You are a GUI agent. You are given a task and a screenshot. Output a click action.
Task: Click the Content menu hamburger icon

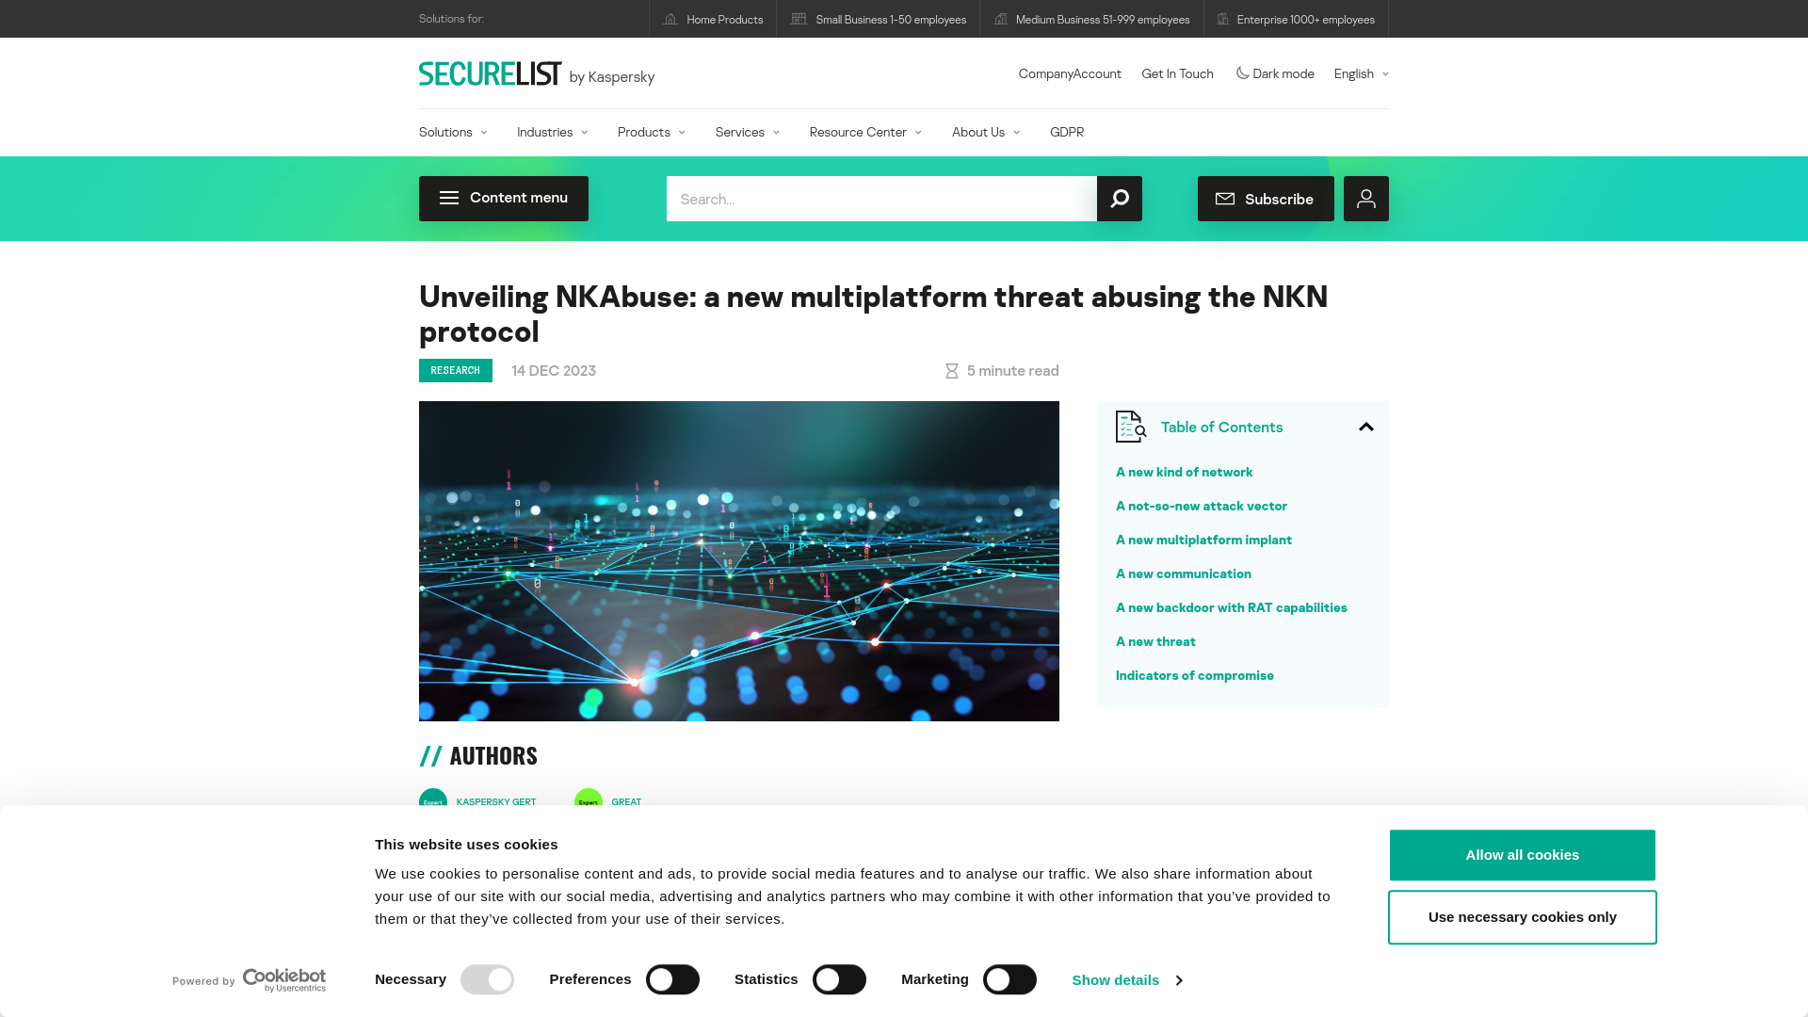click(x=449, y=198)
